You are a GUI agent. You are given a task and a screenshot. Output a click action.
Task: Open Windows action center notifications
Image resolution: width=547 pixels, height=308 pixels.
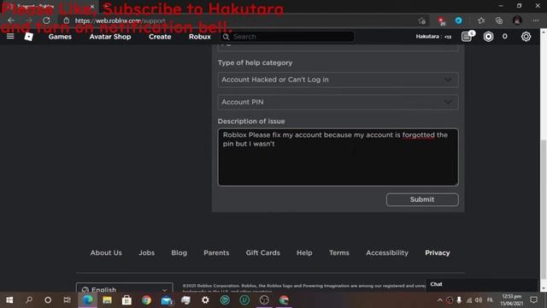[533, 300]
